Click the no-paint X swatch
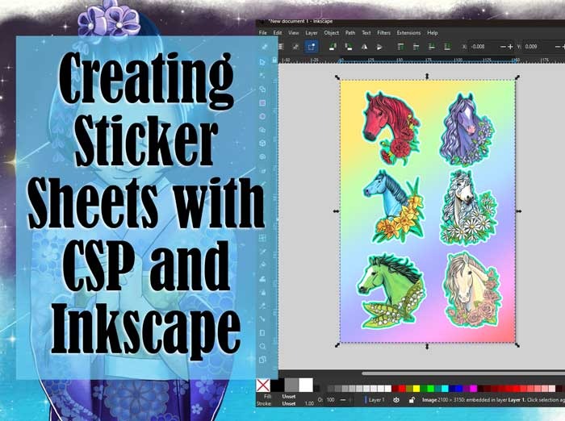Image resolution: width=565 pixels, height=421 pixels. coord(263,385)
